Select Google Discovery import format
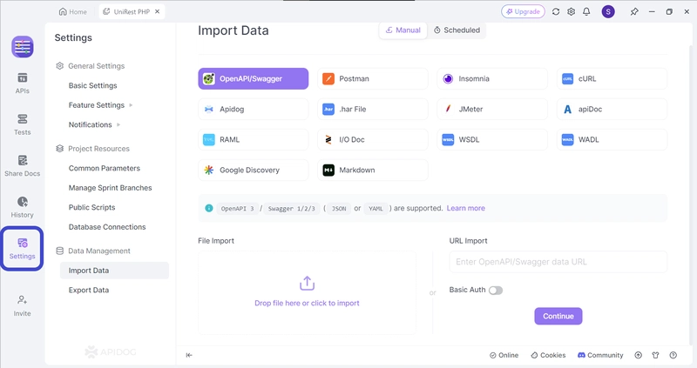The height and width of the screenshot is (368, 697). pyautogui.click(x=254, y=170)
